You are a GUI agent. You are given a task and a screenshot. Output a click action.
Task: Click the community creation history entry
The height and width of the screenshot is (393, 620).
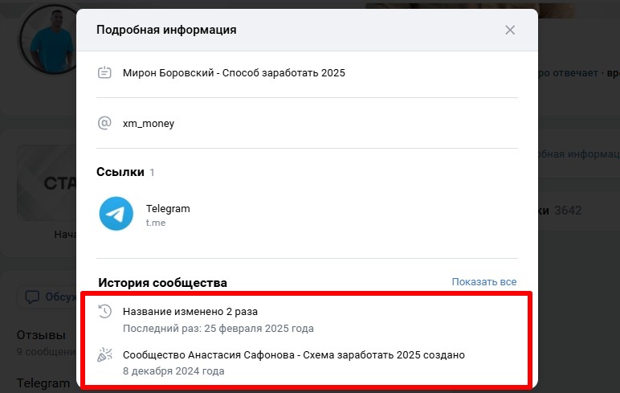(x=294, y=354)
